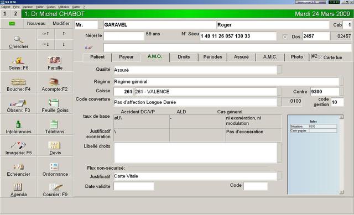The image size is (354, 215).
Task: Click the jump-to-last record arrow
Action: coord(45,44)
